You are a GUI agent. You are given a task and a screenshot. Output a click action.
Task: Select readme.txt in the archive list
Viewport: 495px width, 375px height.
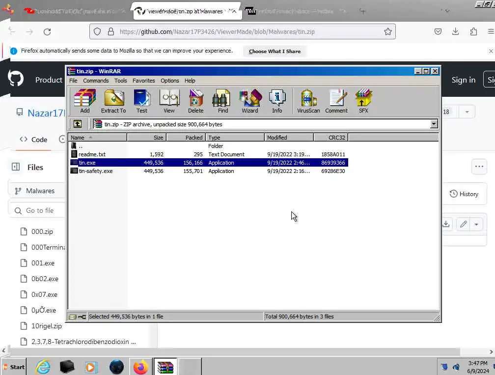(x=209, y=154)
